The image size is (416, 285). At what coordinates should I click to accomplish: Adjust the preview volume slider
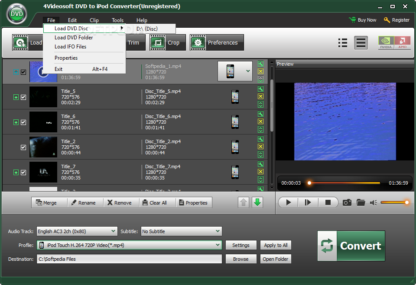pos(395,202)
